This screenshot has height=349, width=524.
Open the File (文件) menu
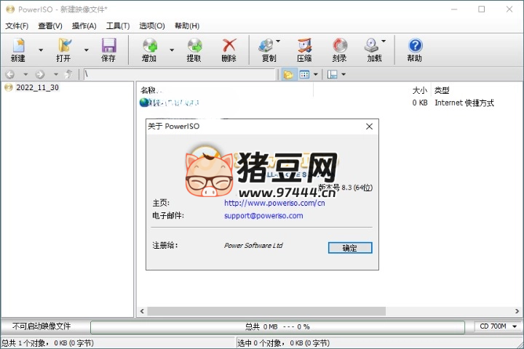[x=17, y=25]
